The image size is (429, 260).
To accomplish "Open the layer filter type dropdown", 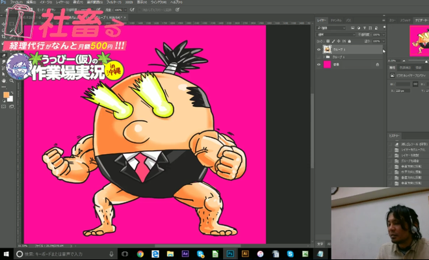I will [x=330, y=28].
